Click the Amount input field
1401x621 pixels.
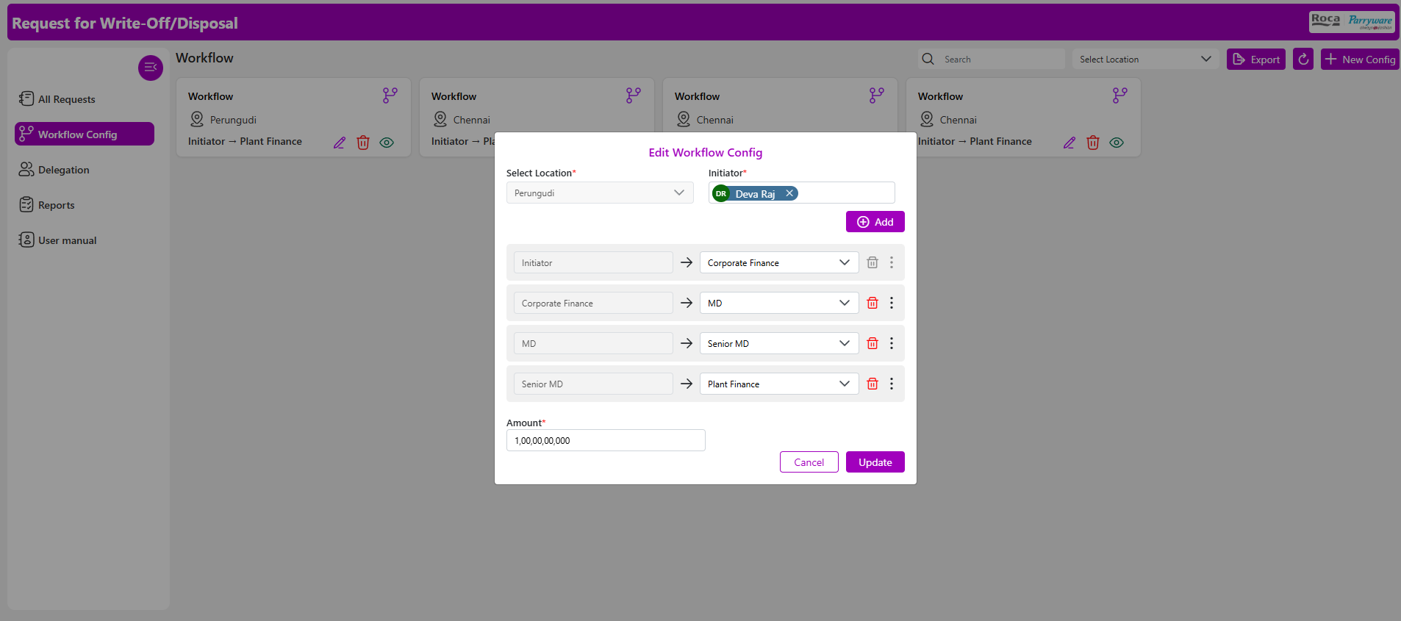[606, 440]
